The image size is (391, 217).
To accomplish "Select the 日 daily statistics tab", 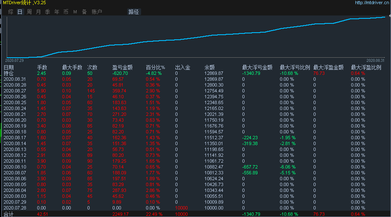I will point(20,12).
